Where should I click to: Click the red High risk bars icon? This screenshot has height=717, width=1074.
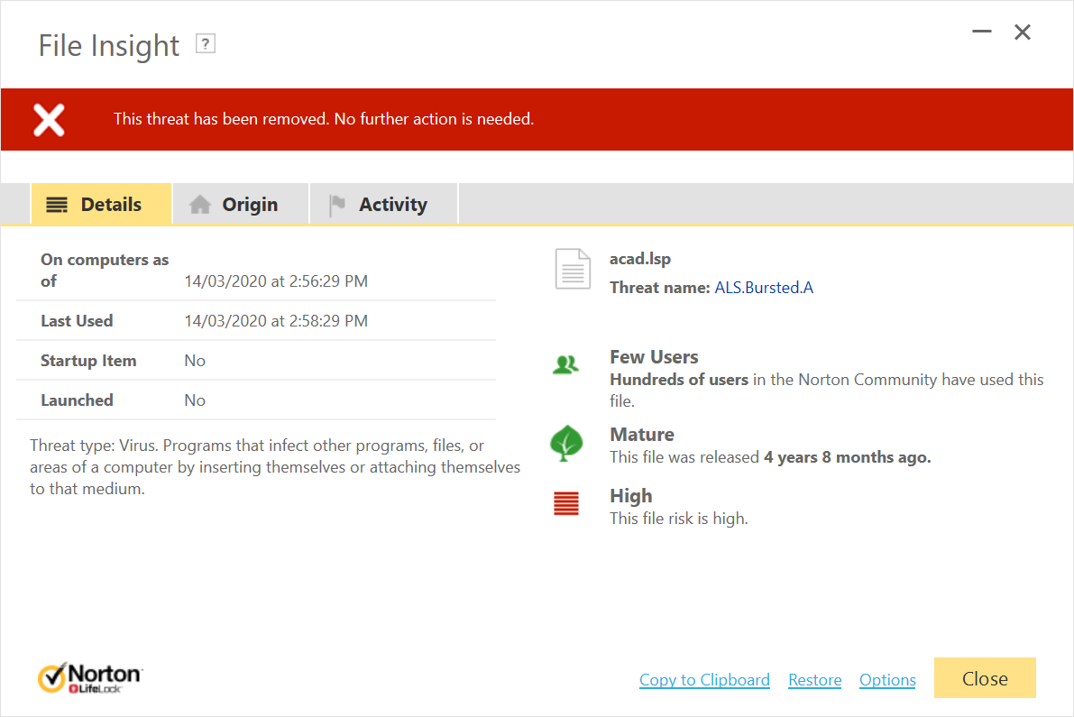(565, 503)
